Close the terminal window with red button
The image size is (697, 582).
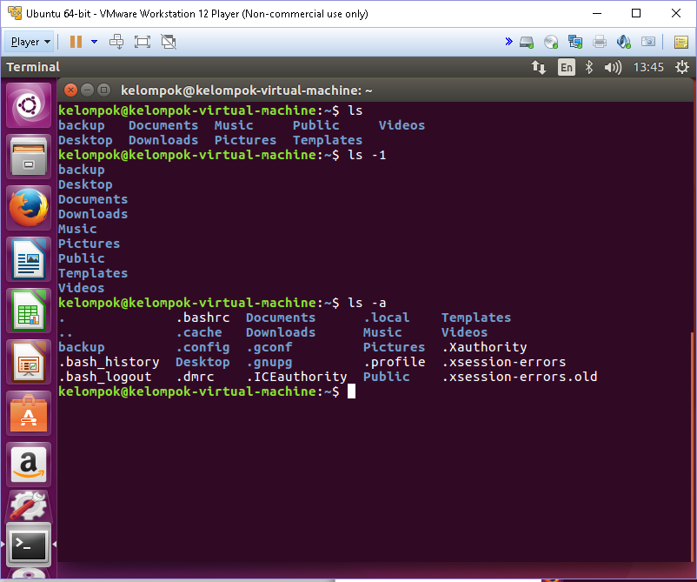click(x=70, y=90)
